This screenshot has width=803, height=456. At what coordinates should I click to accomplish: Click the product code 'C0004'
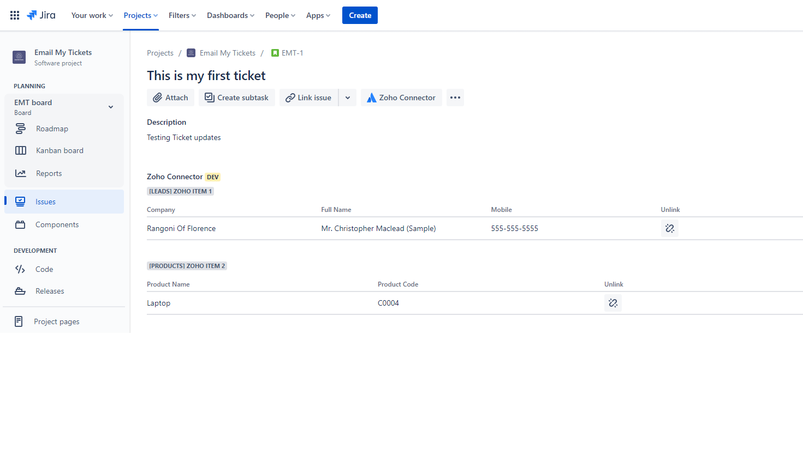(388, 303)
